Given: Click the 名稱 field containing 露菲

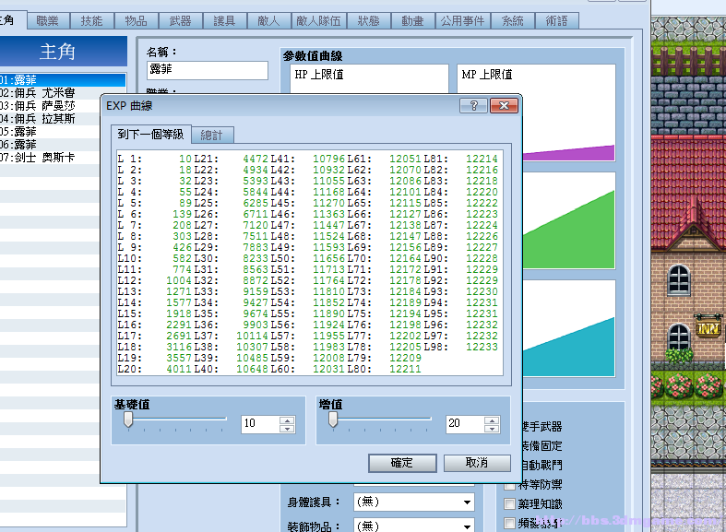Looking at the screenshot, I should click(208, 70).
